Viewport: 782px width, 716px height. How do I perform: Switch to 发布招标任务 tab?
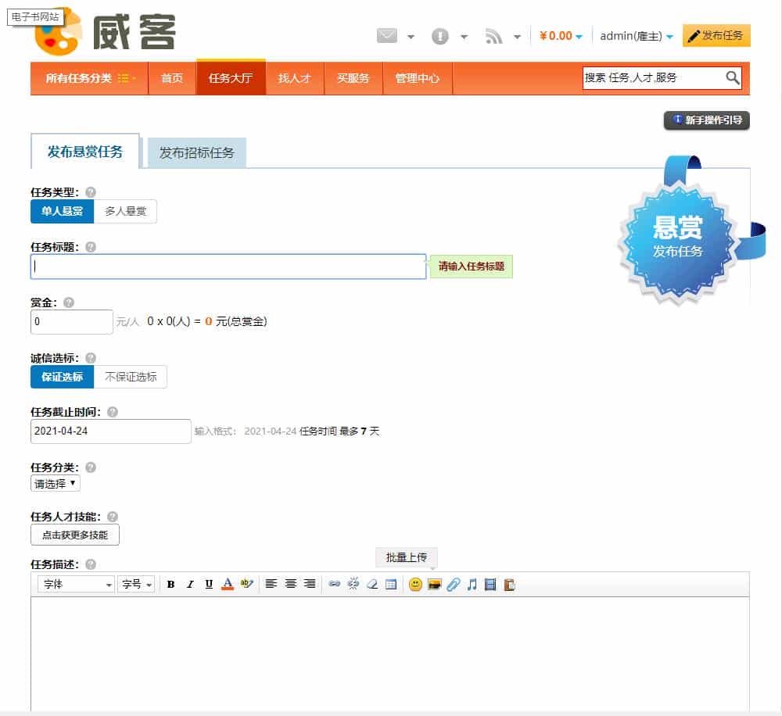[196, 152]
